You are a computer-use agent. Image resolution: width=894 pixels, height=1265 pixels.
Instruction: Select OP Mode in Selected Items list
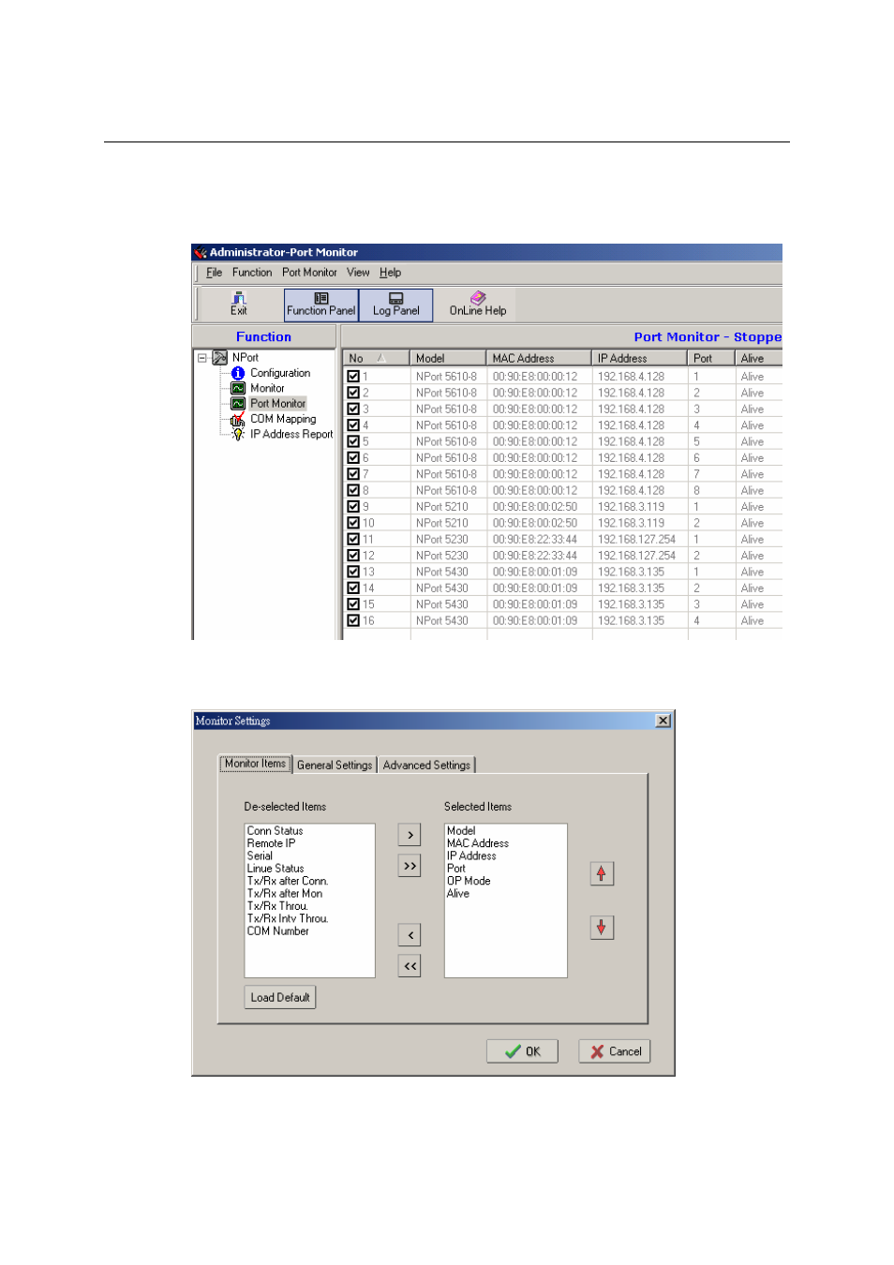click(x=469, y=881)
